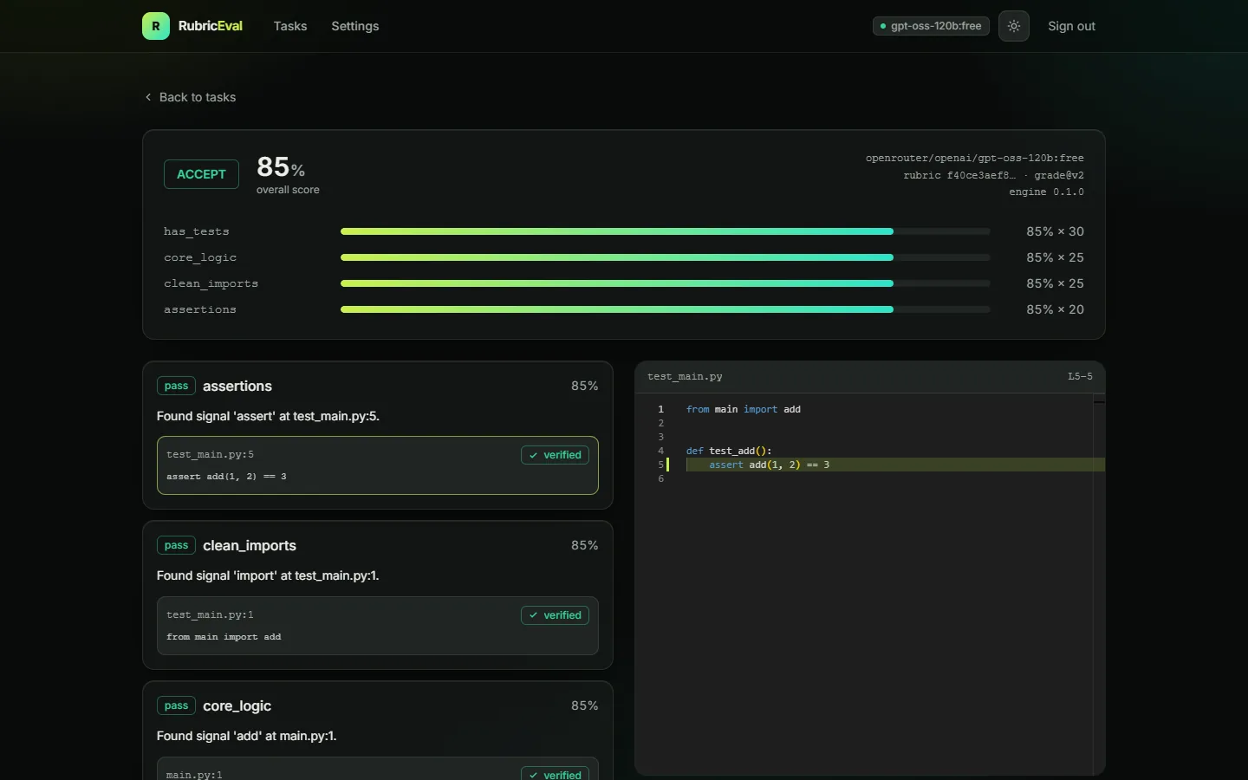Toggle the light/dark theme sun button
The image size is (1248, 780).
coord(1014,26)
